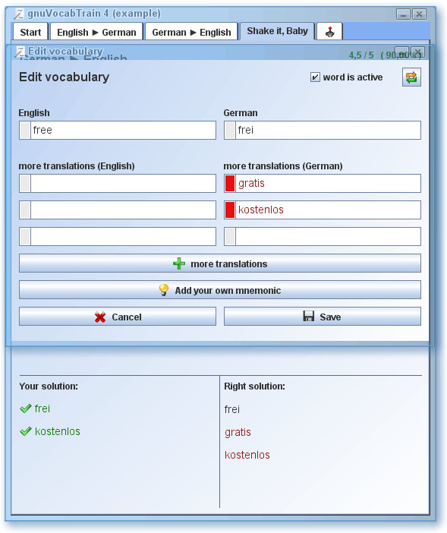Click the swap languages arrows icon
The width and height of the screenshot is (447, 533).
click(x=411, y=77)
